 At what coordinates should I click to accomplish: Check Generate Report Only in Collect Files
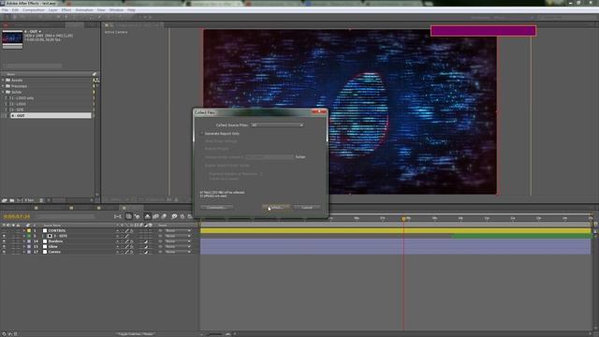pos(202,134)
